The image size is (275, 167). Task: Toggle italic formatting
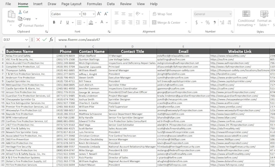(x=61, y=22)
